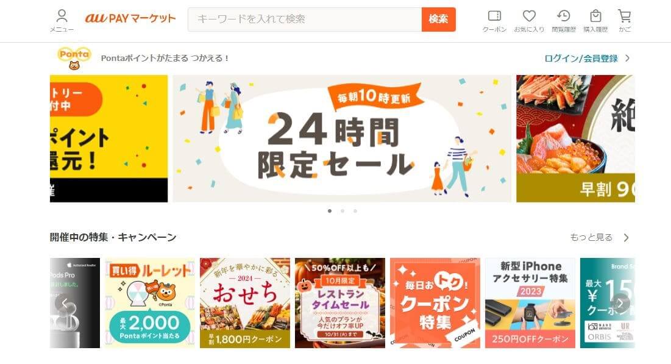This screenshot has height=364, width=671.
Task: Click the Ponta points logo
Action: pyautogui.click(x=74, y=59)
